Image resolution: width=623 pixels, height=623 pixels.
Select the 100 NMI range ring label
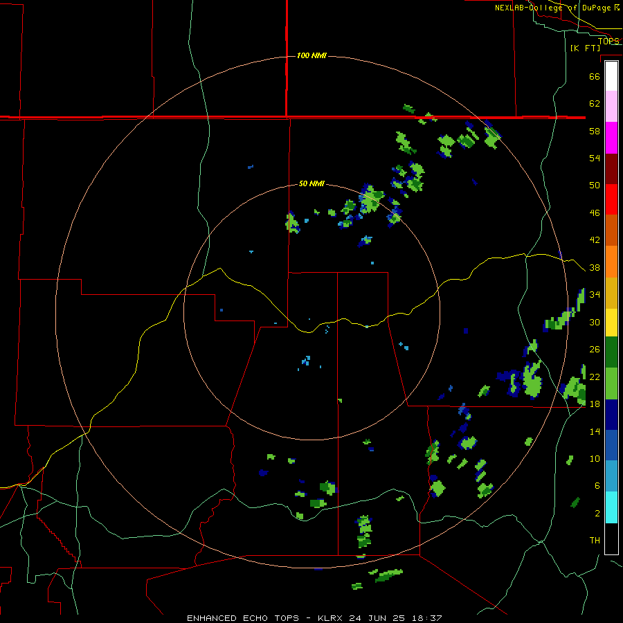pos(311,55)
